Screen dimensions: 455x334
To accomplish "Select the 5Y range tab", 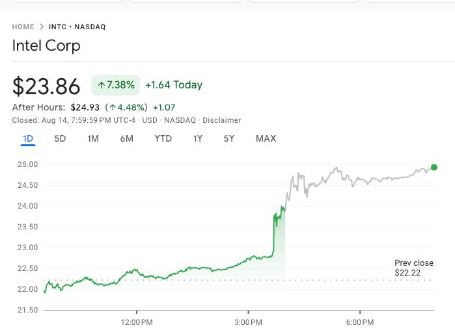I will pyautogui.click(x=229, y=138).
